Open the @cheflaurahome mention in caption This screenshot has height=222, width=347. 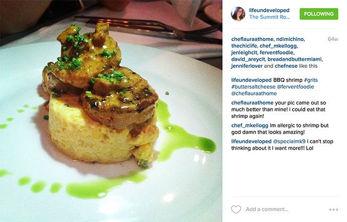pyautogui.click(x=254, y=94)
